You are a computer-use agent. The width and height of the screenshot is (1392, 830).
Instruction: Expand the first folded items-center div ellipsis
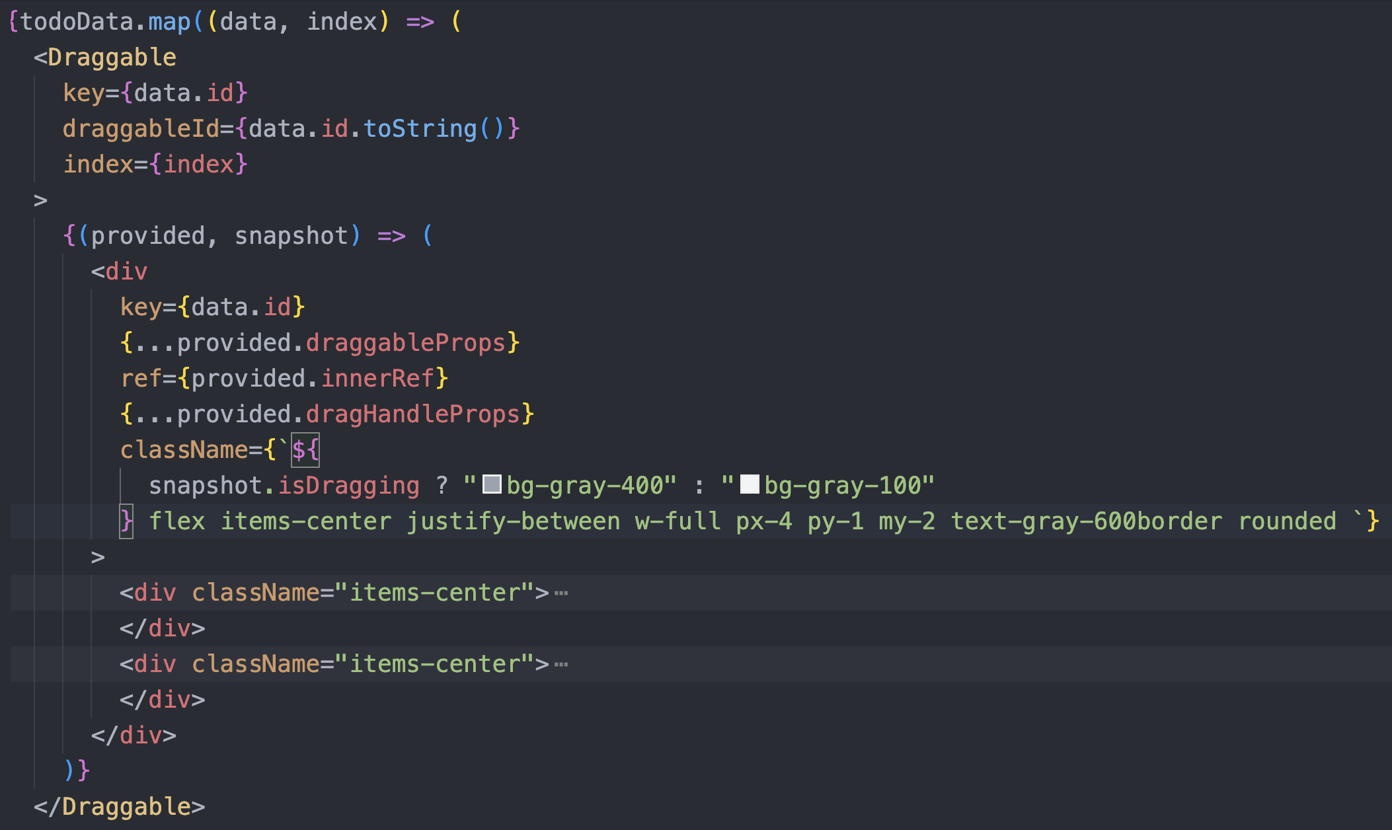point(561,593)
